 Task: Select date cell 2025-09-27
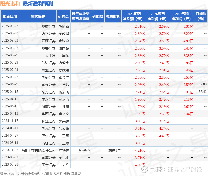click(10, 26)
